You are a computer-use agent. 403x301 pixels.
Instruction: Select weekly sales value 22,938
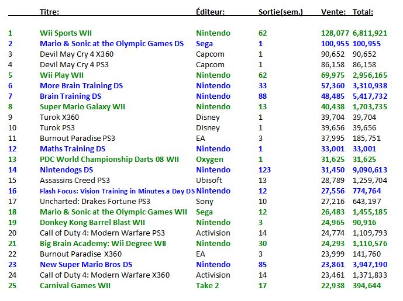point(333,286)
